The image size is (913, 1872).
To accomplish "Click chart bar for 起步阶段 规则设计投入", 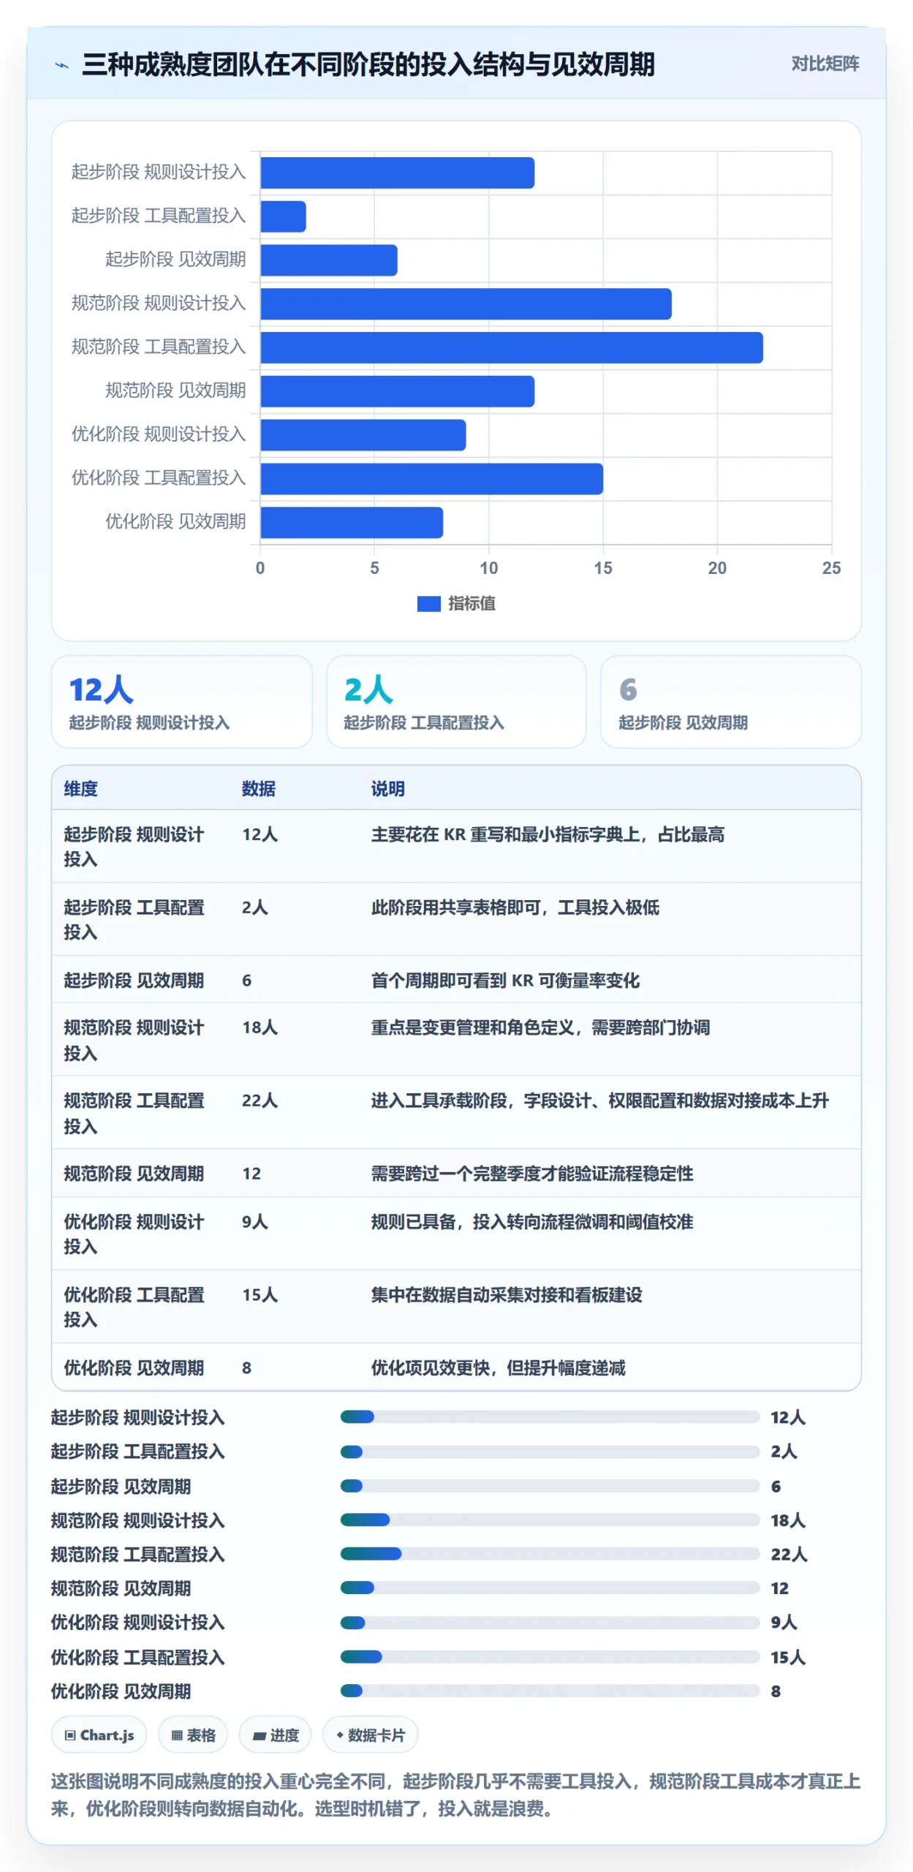I will (397, 173).
